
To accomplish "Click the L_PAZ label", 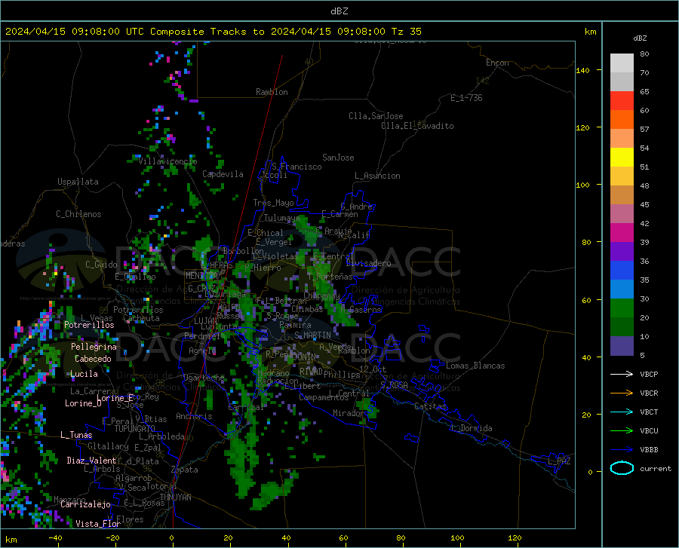I will coord(559,461).
